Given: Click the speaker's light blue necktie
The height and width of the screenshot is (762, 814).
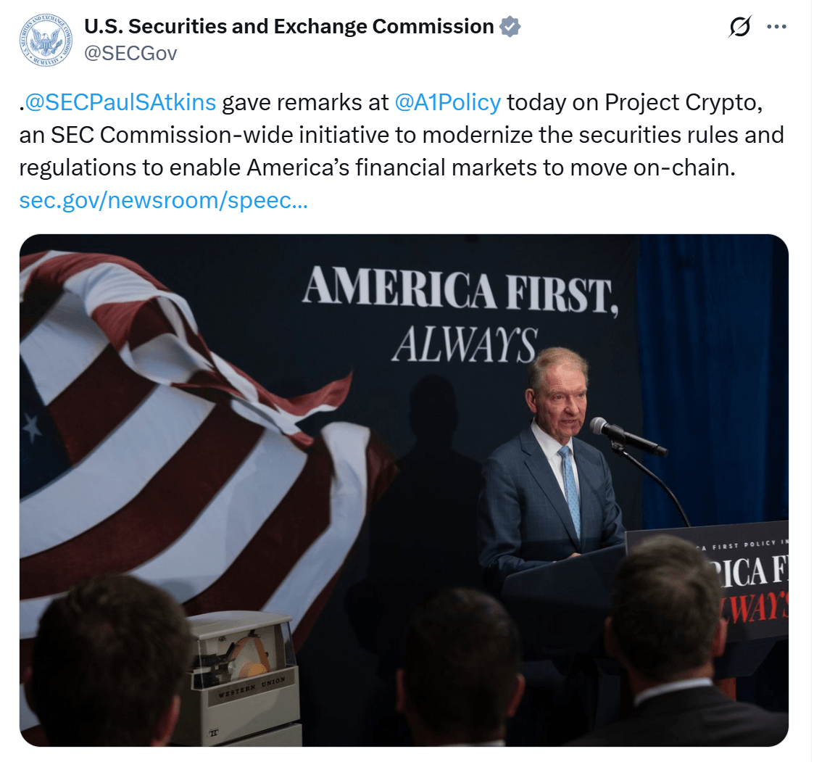Looking at the screenshot, I should point(570,489).
